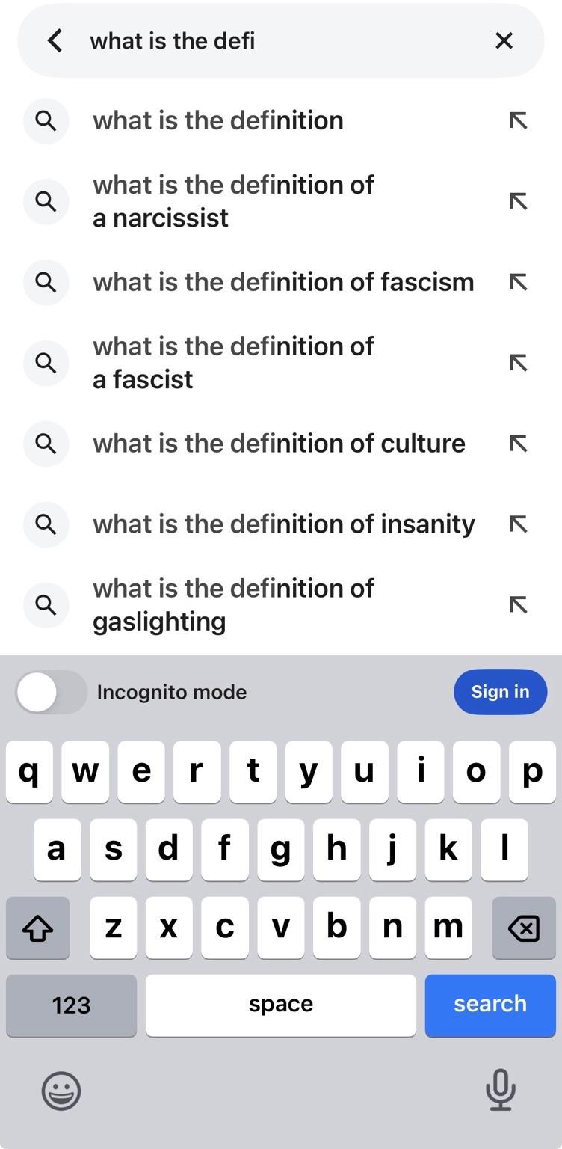Focus the search input field text
This screenshot has width=562, height=1149.
point(284,40)
